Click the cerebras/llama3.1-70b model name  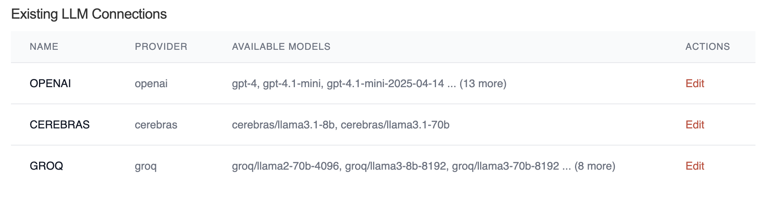[395, 125]
